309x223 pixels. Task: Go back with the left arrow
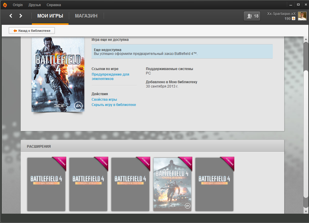pyautogui.click(x=11, y=16)
